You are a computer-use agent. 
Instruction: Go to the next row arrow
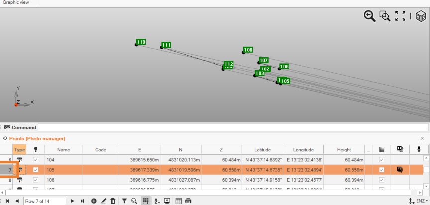click(72, 201)
